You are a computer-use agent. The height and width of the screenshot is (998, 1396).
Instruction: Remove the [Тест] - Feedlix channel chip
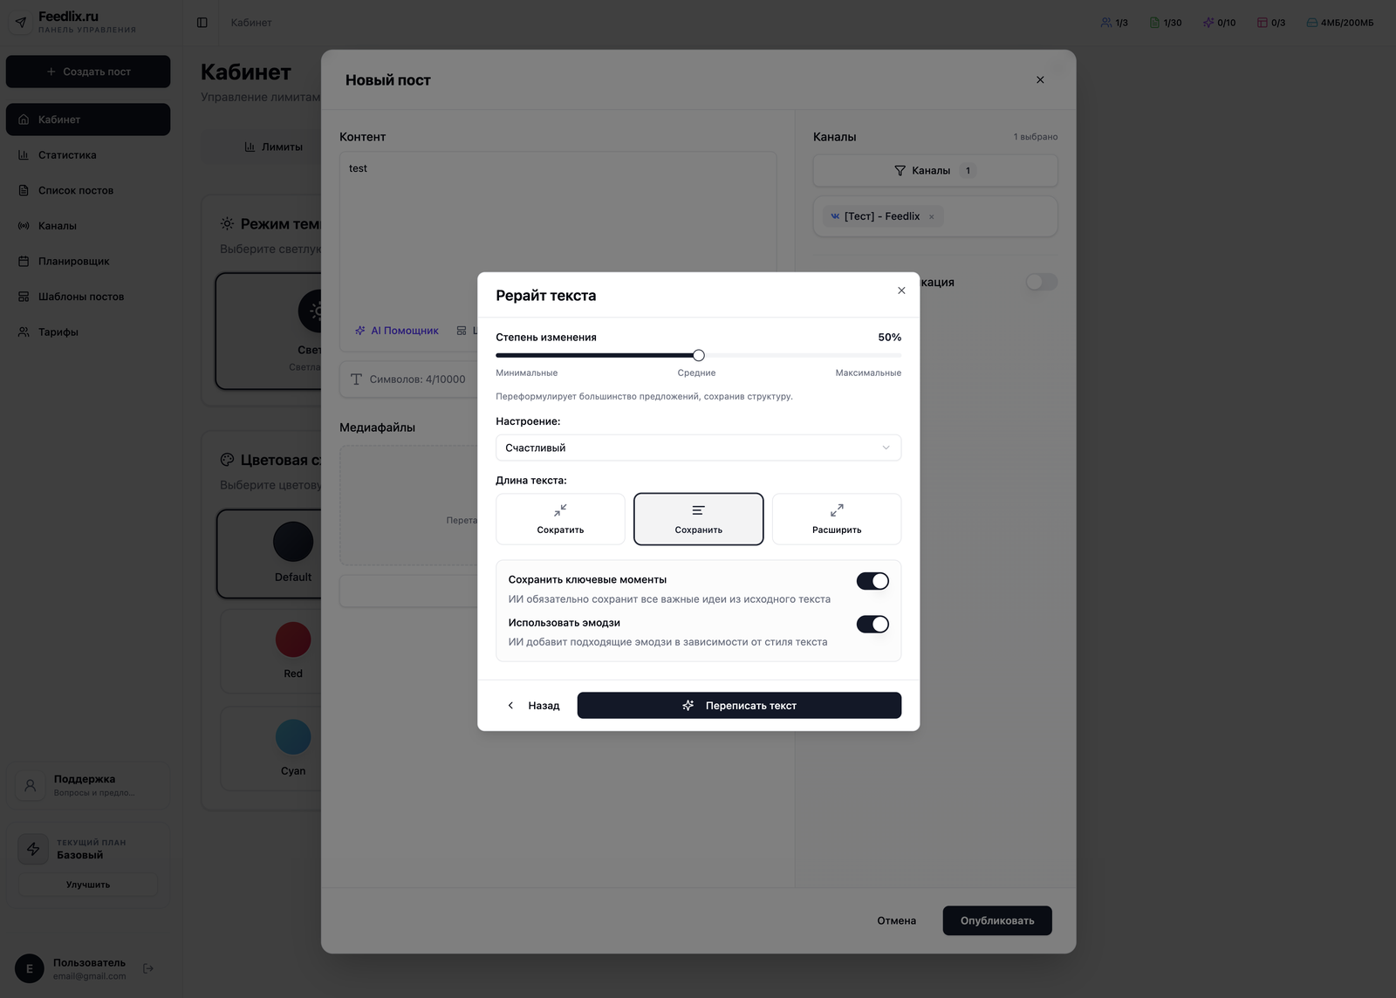(x=932, y=217)
